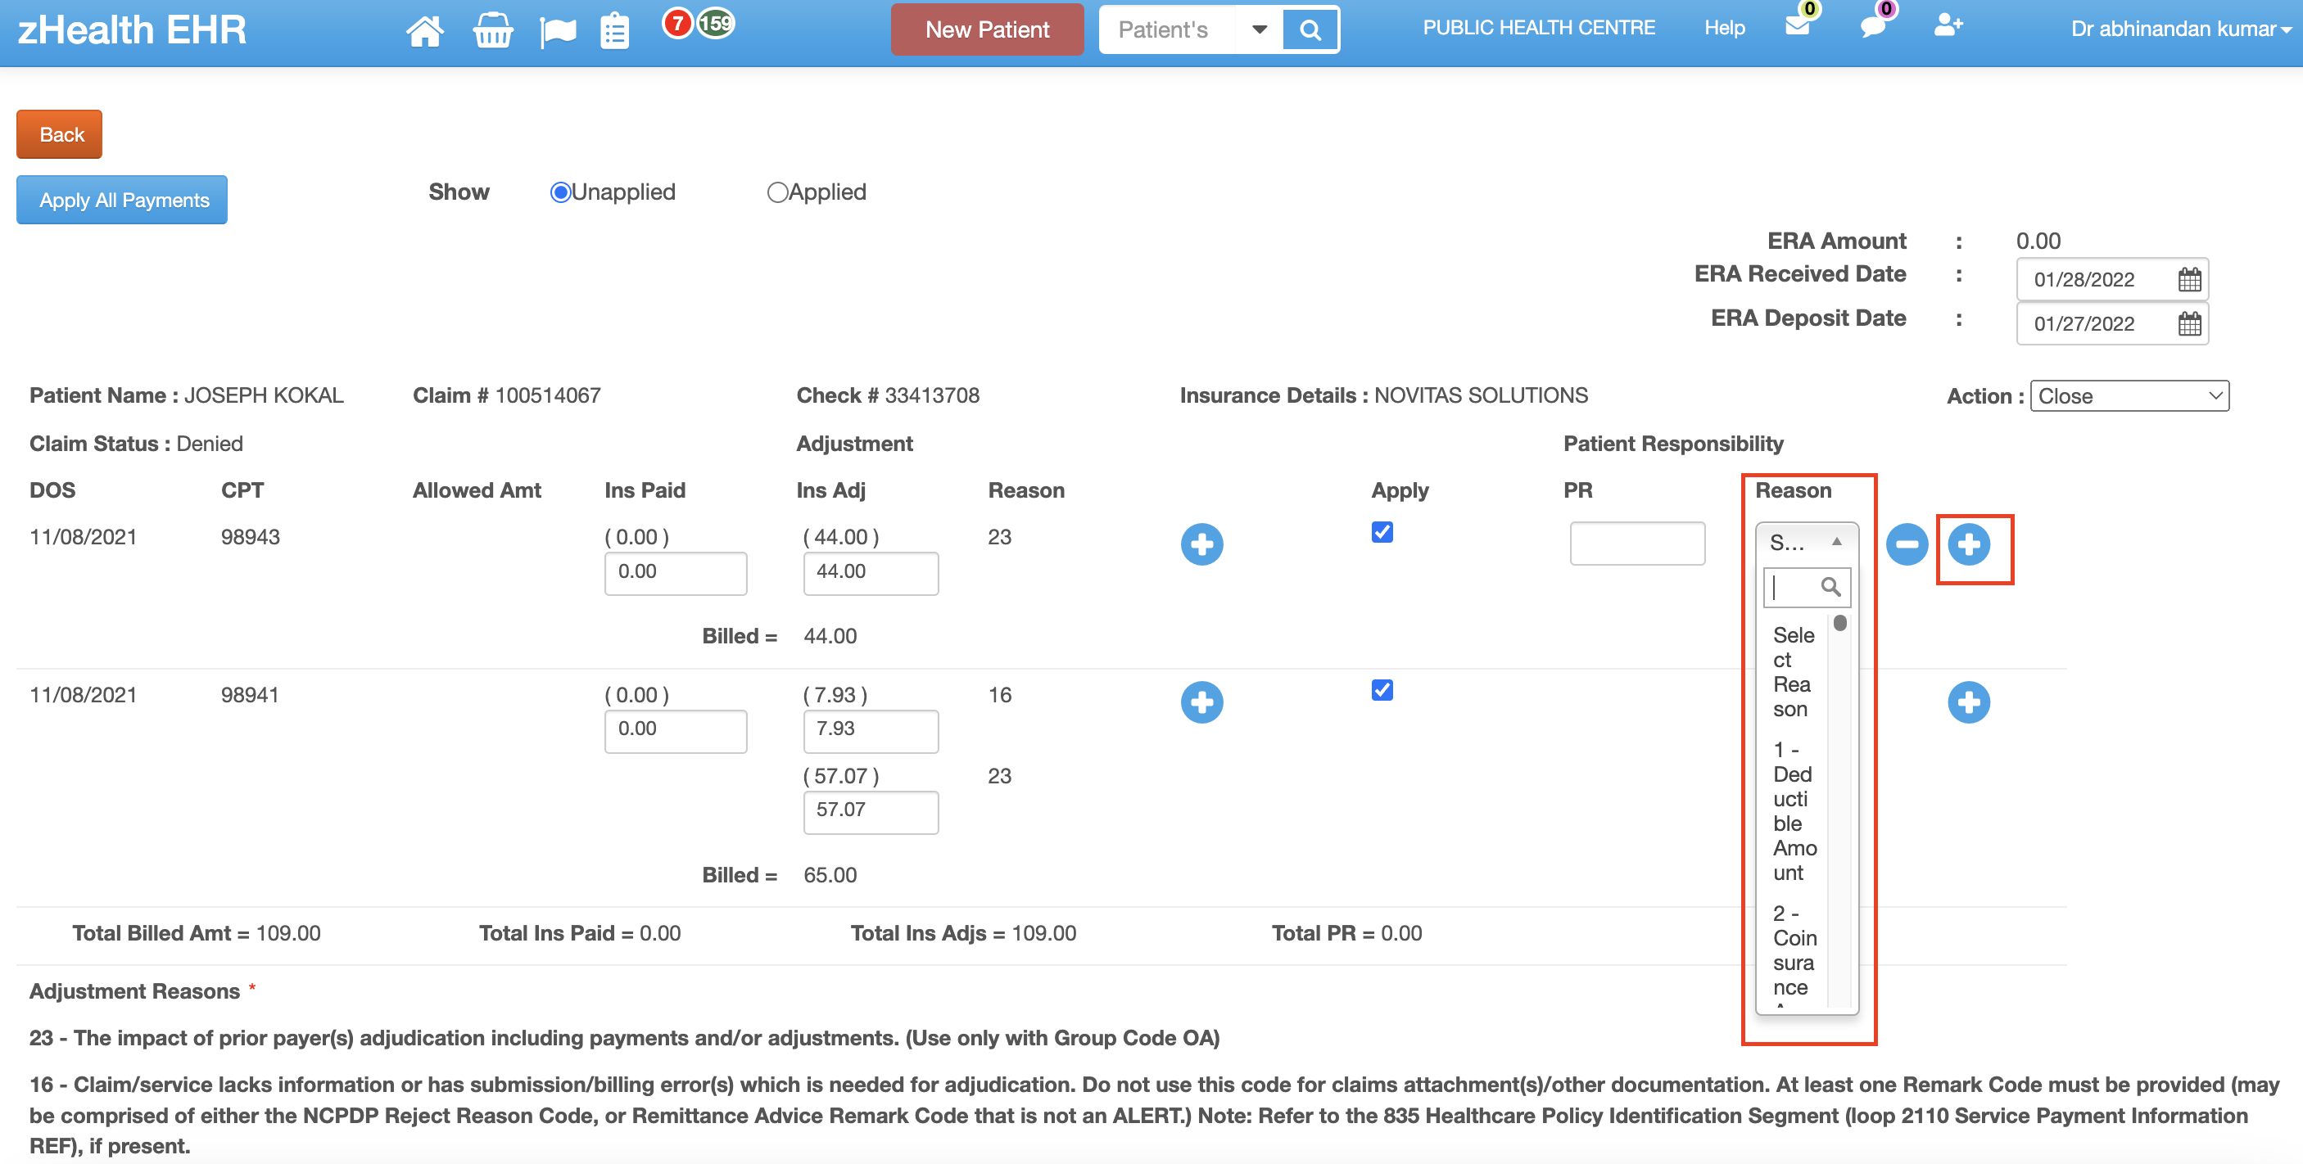Click scrollbar thumb in reason dropdown list
This screenshot has width=2303, height=1164.
point(1839,623)
